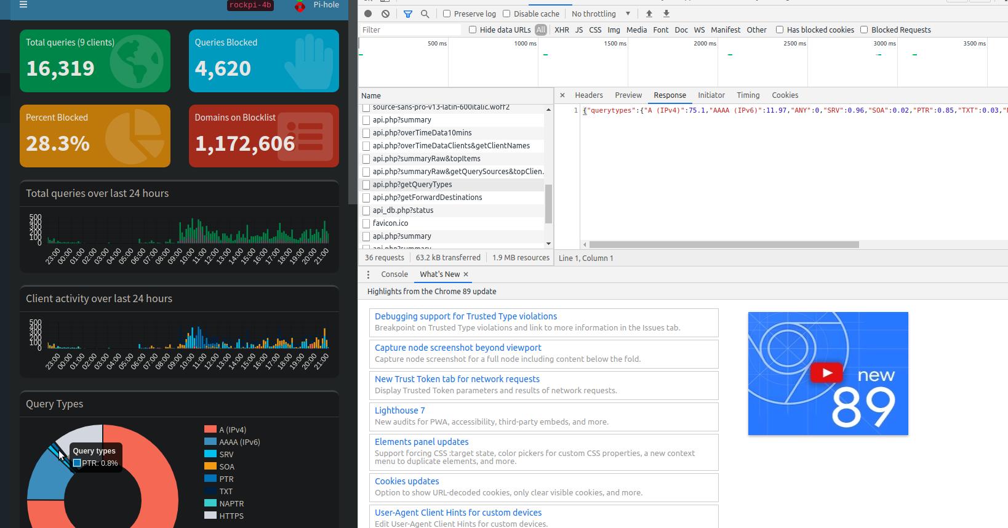Toggle AAAA (IPv6) legend color swatch
The height and width of the screenshot is (528, 1008).
(x=210, y=442)
